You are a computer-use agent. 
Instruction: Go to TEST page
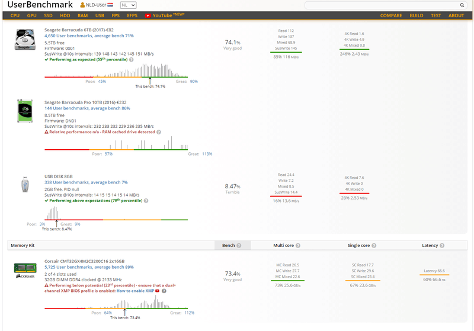click(x=436, y=16)
